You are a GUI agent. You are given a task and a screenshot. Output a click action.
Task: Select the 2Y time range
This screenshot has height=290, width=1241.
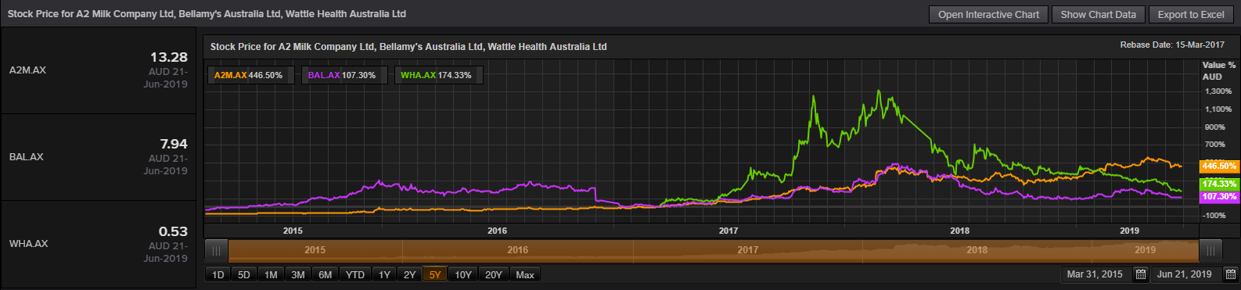(409, 274)
